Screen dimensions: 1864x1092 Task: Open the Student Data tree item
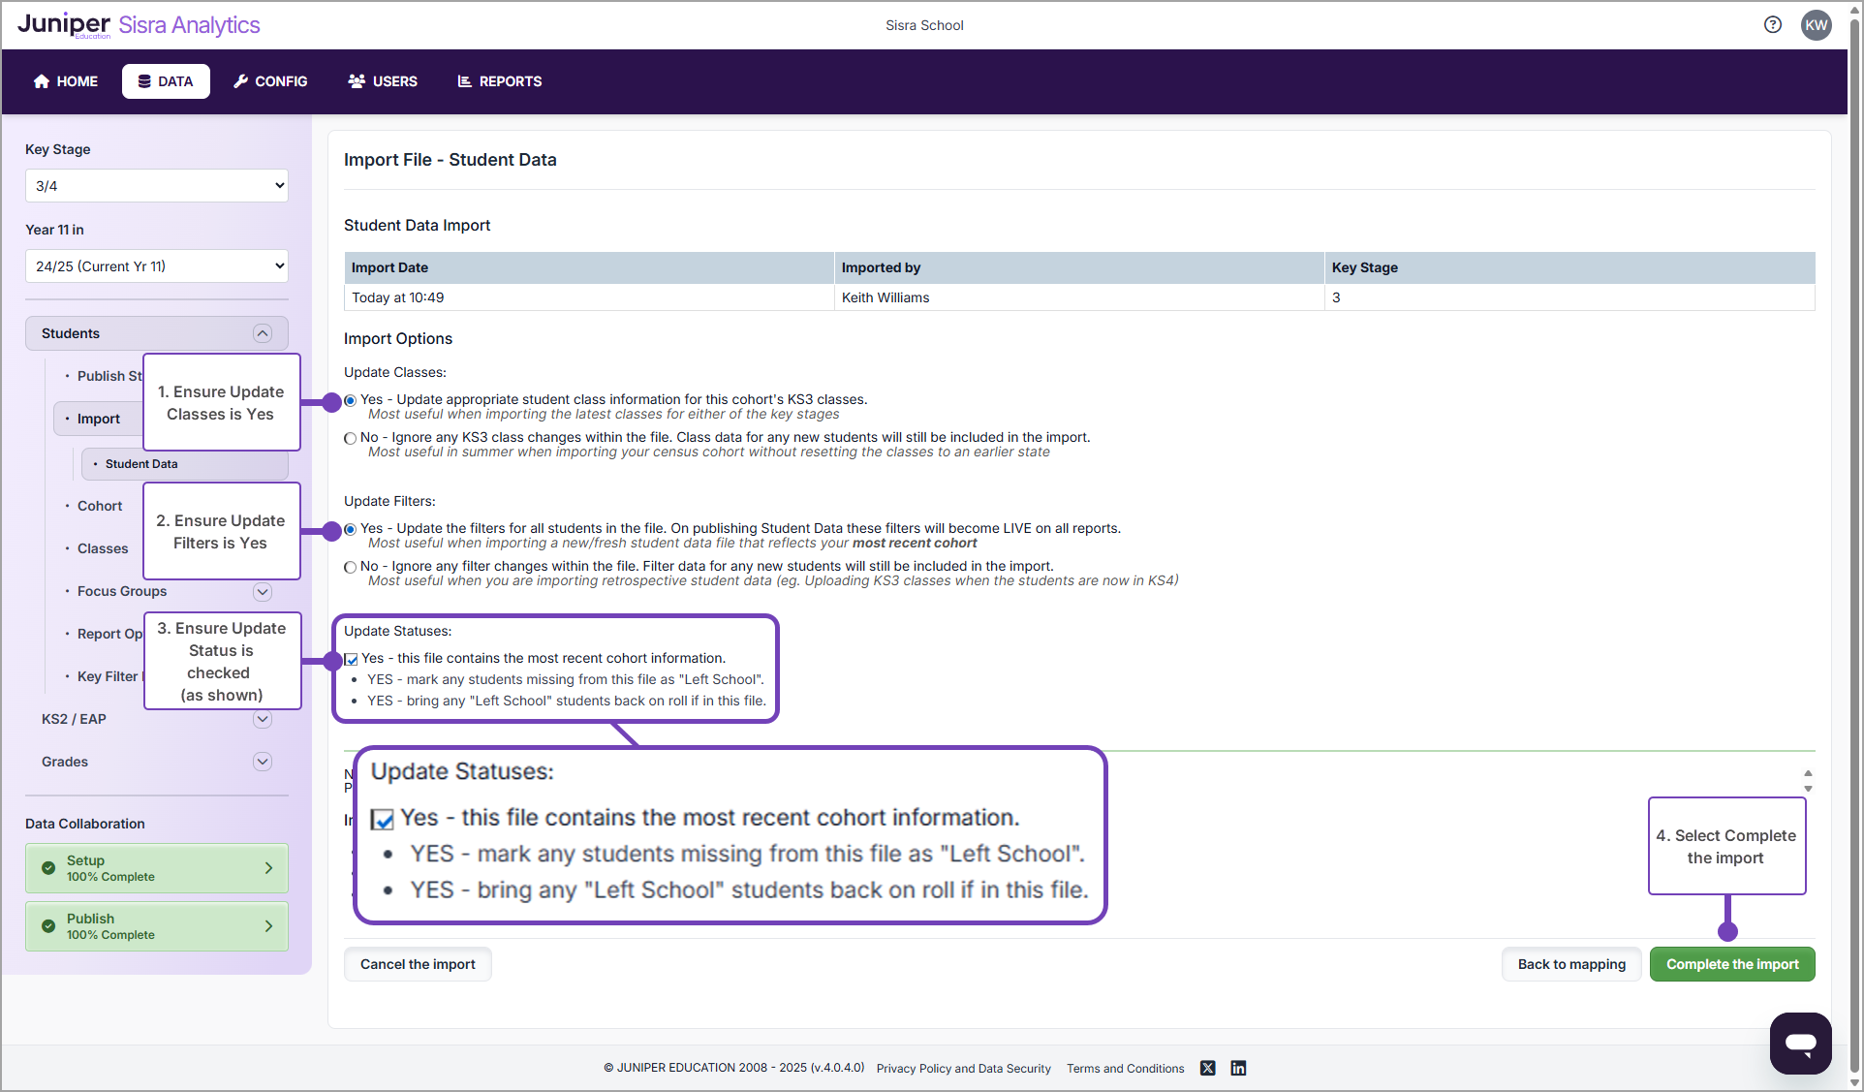(x=141, y=463)
